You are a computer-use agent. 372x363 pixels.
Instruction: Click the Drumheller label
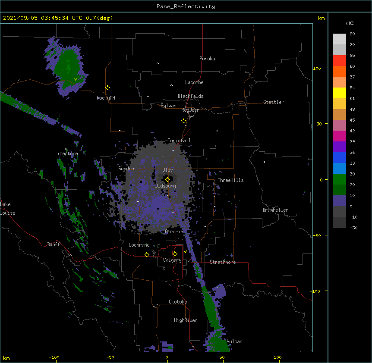click(275, 210)
